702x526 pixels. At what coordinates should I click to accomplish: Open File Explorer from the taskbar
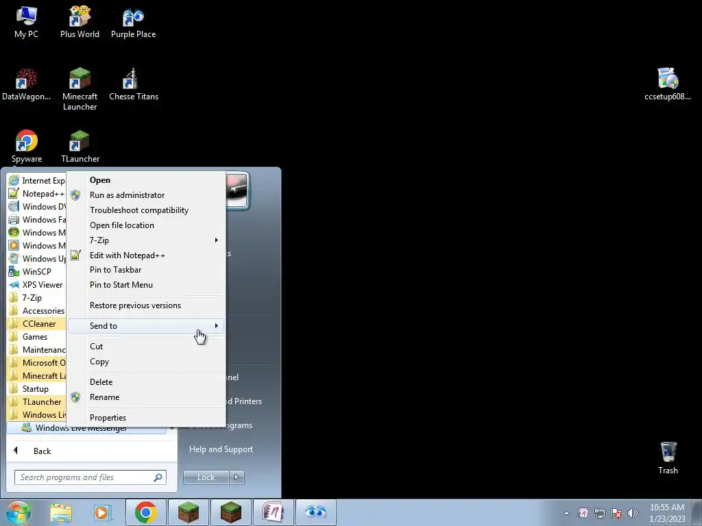coord(61,512)
